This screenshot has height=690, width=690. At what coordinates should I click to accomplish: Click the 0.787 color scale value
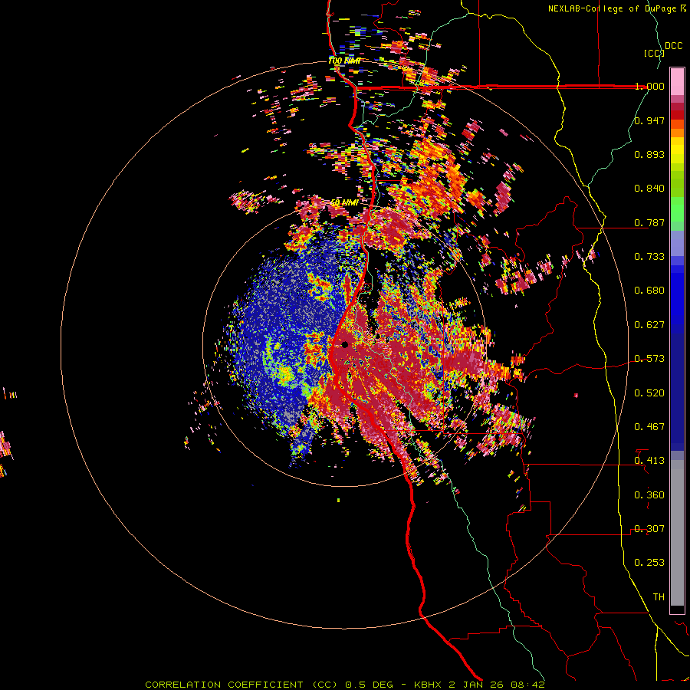point(649,222)
